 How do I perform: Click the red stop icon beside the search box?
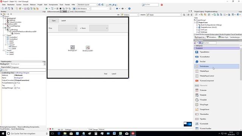[162, 5]
